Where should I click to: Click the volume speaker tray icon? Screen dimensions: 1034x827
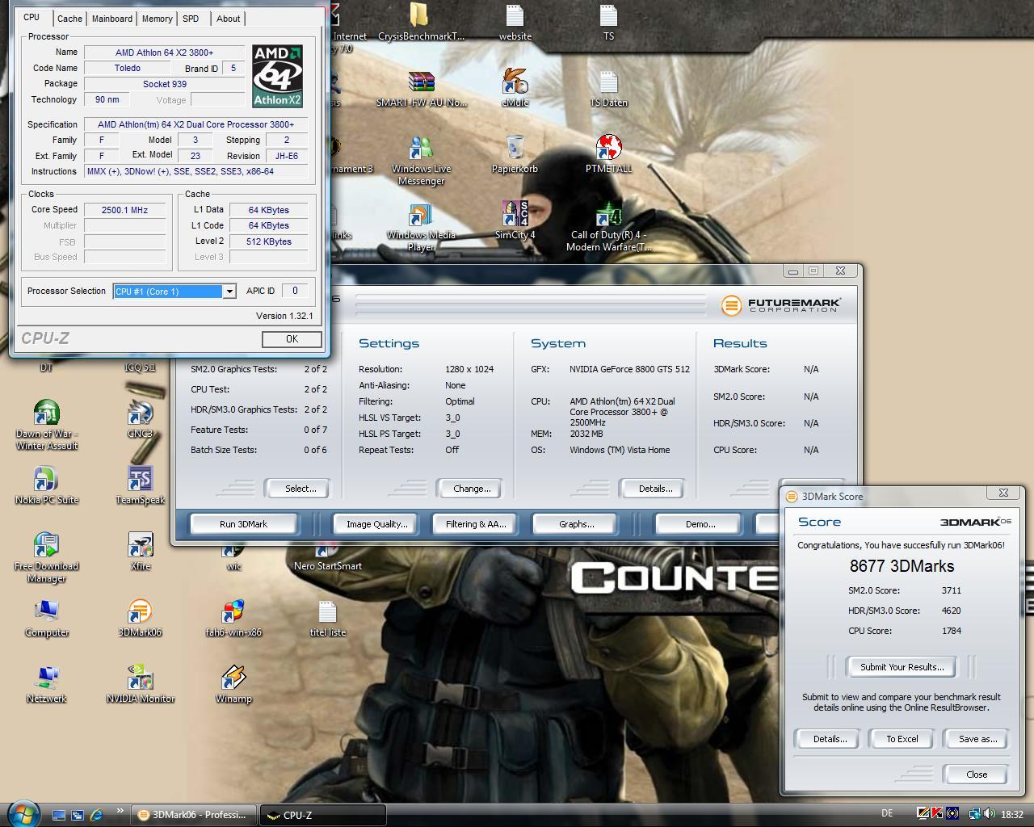point(989,814)
